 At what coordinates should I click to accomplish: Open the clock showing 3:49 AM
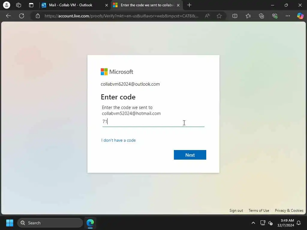[286, 223]
